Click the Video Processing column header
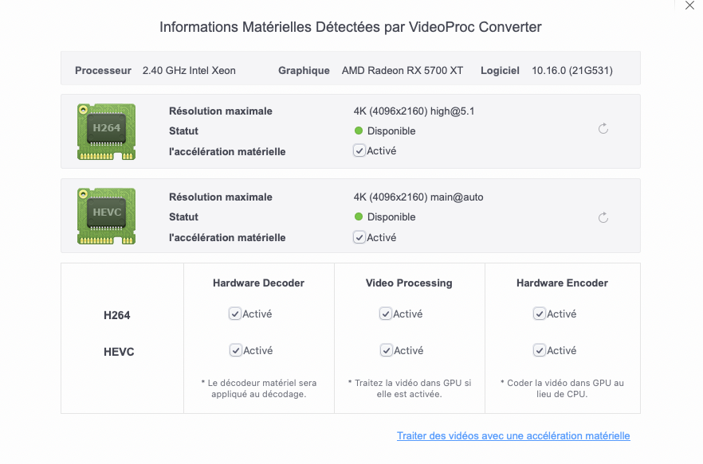This screenshot has height=464, width=703. 409,283
